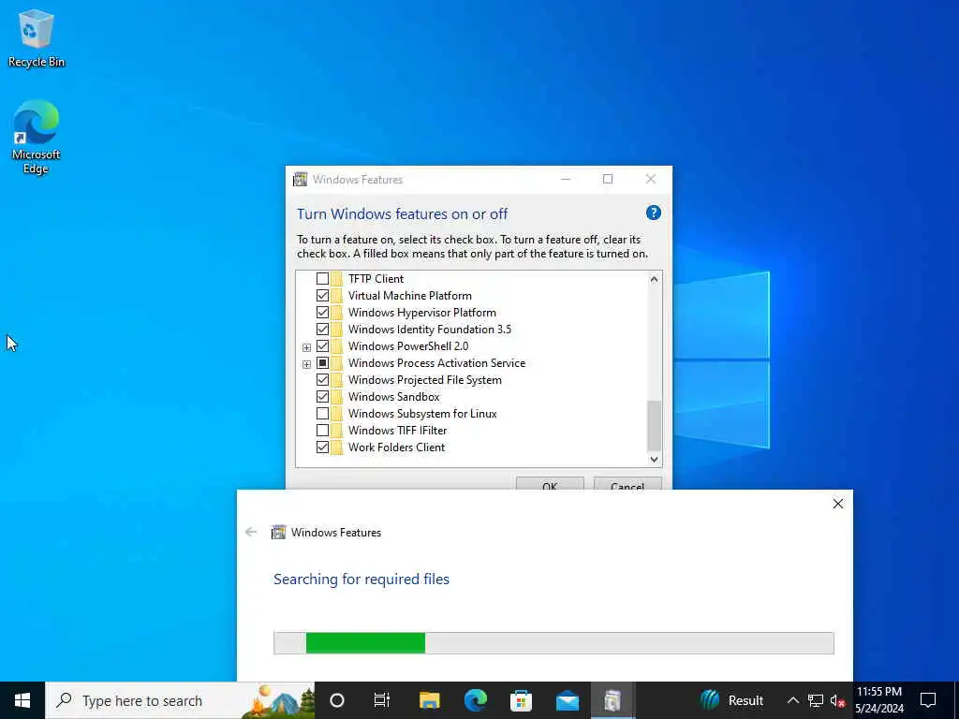The image size is (959, 719).
Task: Toggle Windows Process Activation Service checkbox
Action: tap(322, 363)
